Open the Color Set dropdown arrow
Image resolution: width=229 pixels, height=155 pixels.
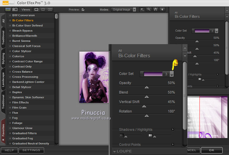[x=172, y=74]
